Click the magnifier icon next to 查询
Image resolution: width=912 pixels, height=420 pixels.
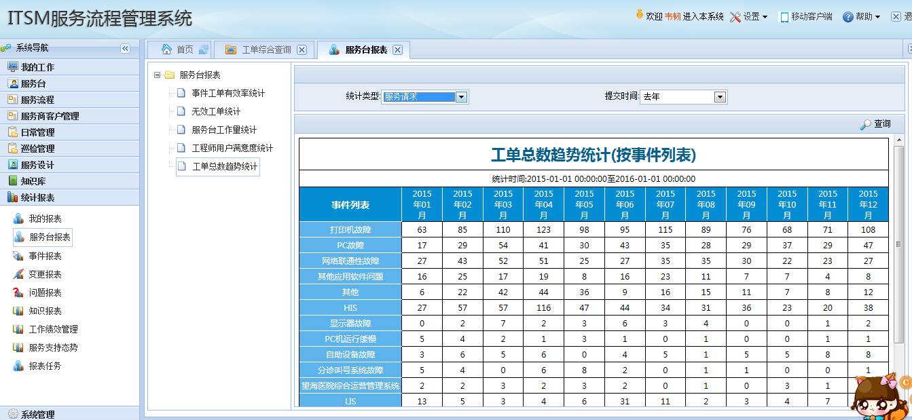click(x=868, y=123)
